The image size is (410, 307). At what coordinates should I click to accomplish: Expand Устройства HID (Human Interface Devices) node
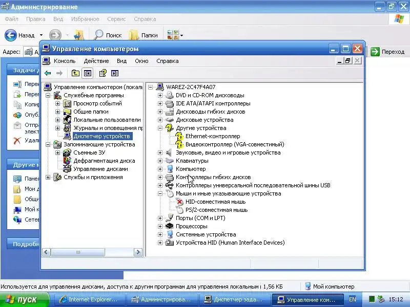(x=160, y=243)
